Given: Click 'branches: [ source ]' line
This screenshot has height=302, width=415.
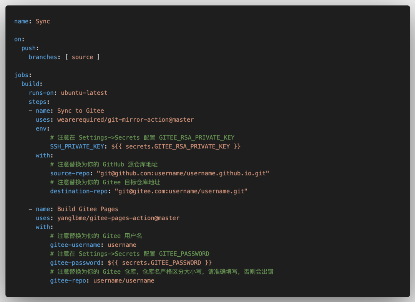Looking at the screenshot, I should [64, 57].
